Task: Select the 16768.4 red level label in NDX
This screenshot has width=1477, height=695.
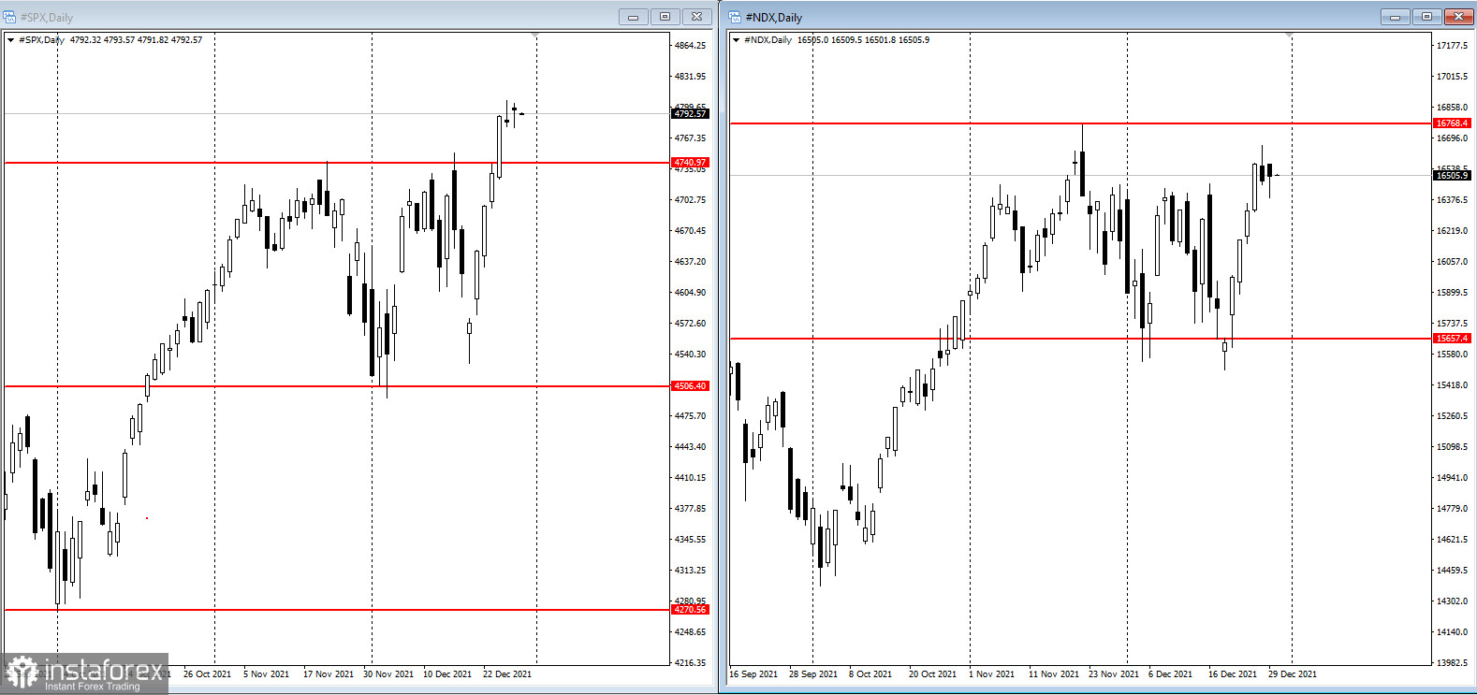Action: (x=1453, y=123)
